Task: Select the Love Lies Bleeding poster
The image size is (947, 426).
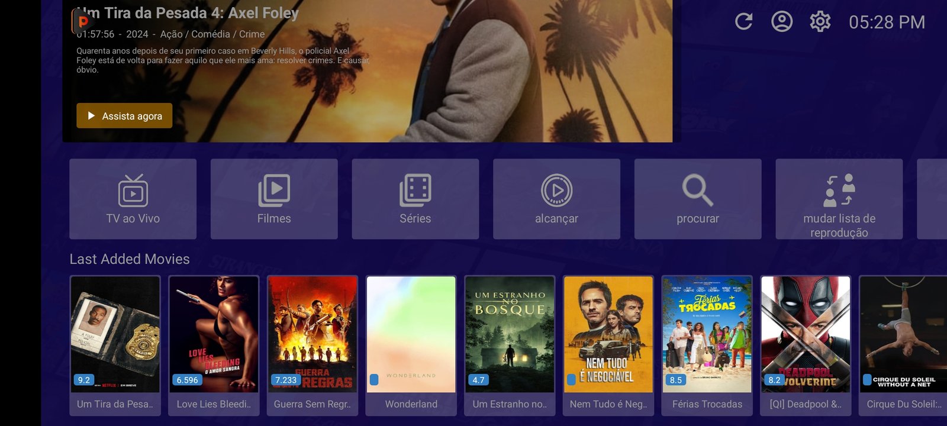Action: (x=214, y=334)
